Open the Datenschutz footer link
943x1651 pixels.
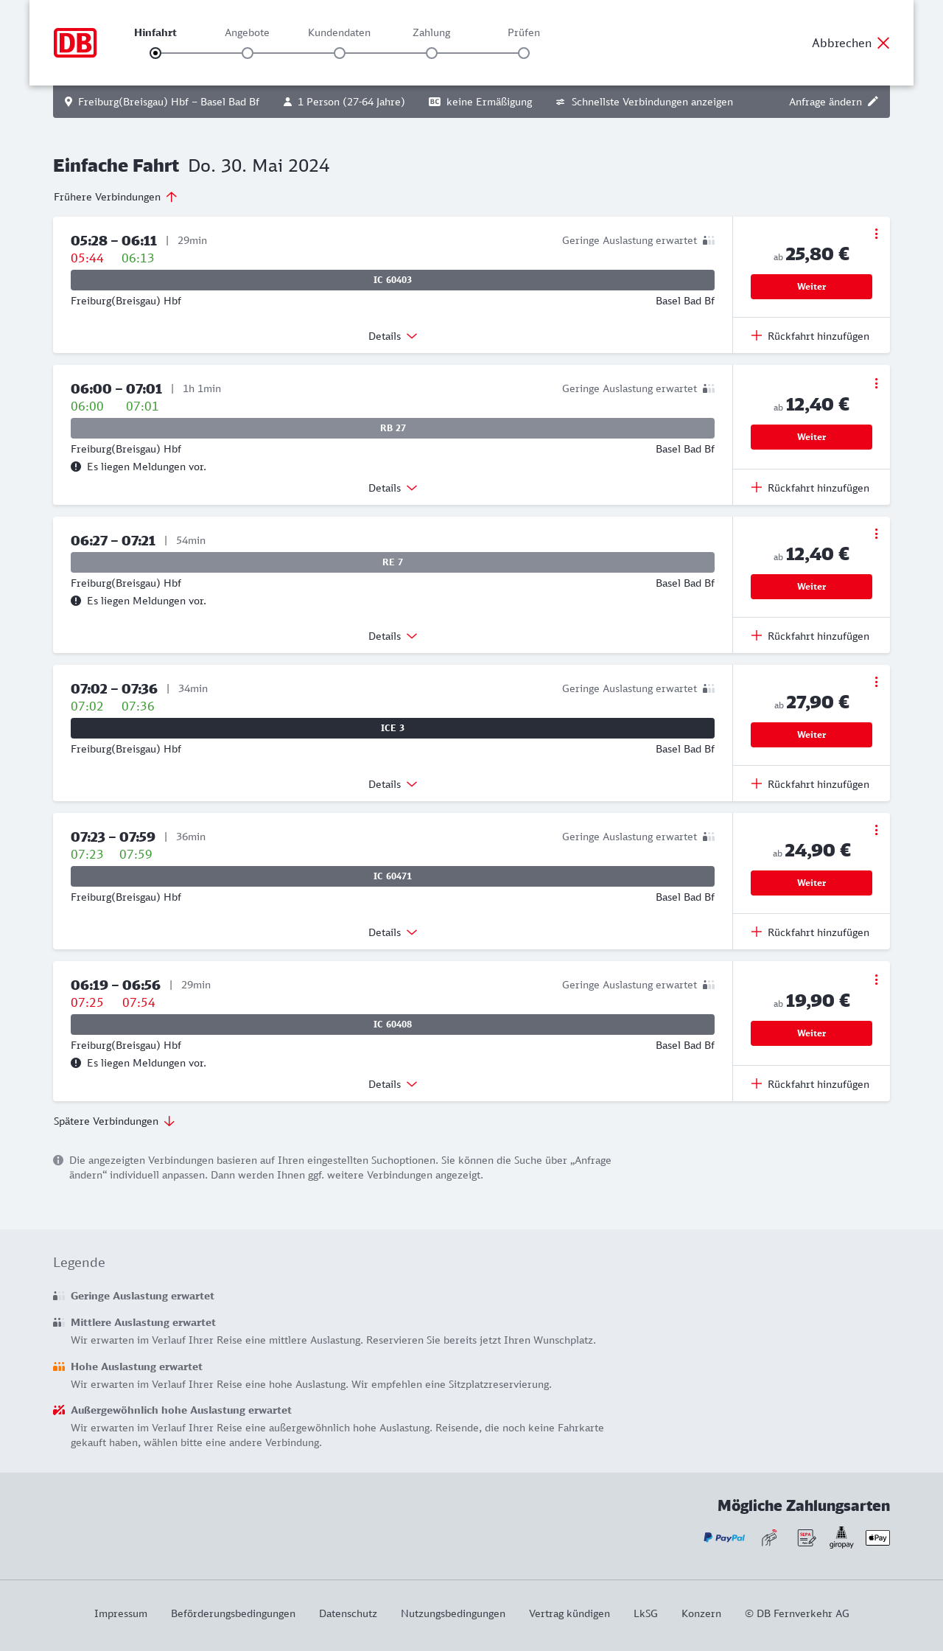point(348,1613)
